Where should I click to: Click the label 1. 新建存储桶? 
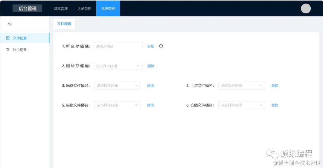point(76,46)
